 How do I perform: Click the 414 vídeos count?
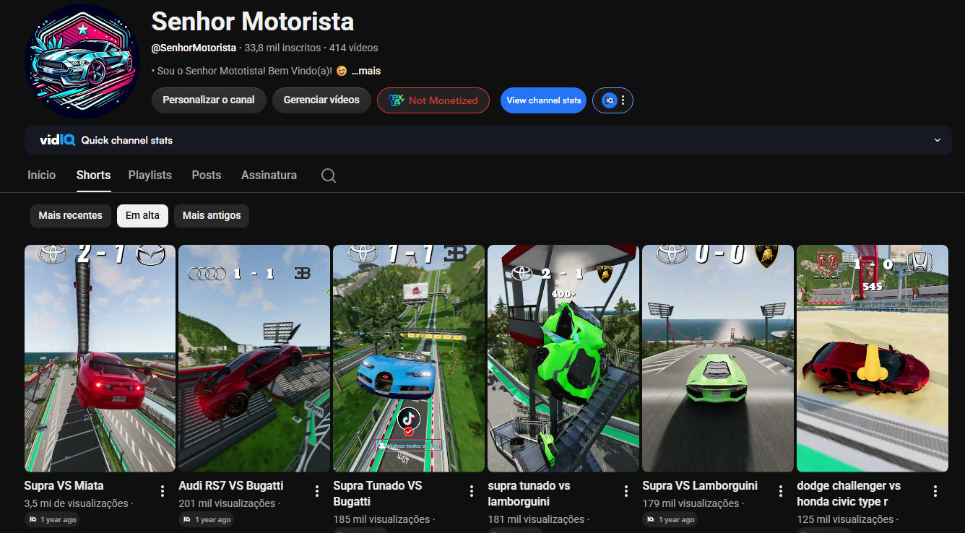click(x=353, y=48)
